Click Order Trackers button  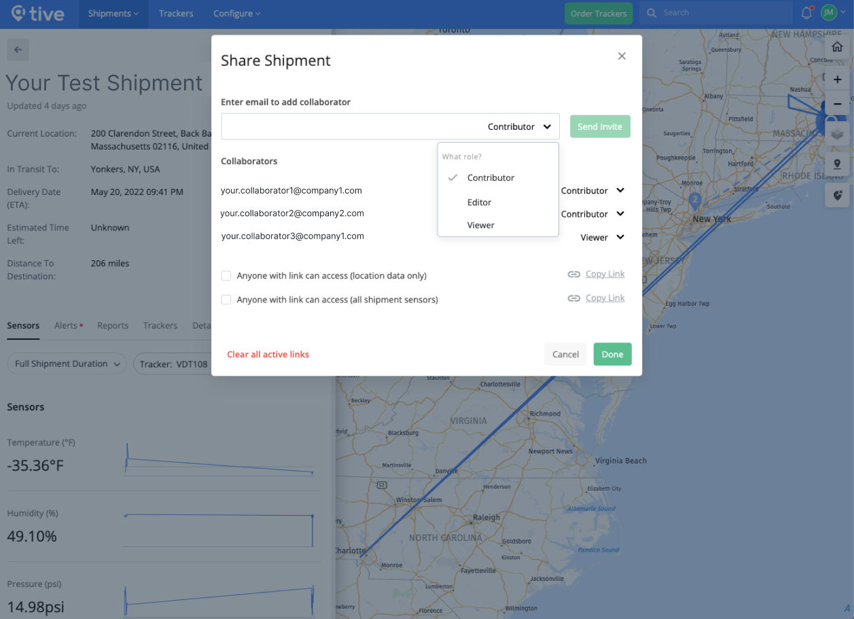(599, 14)
